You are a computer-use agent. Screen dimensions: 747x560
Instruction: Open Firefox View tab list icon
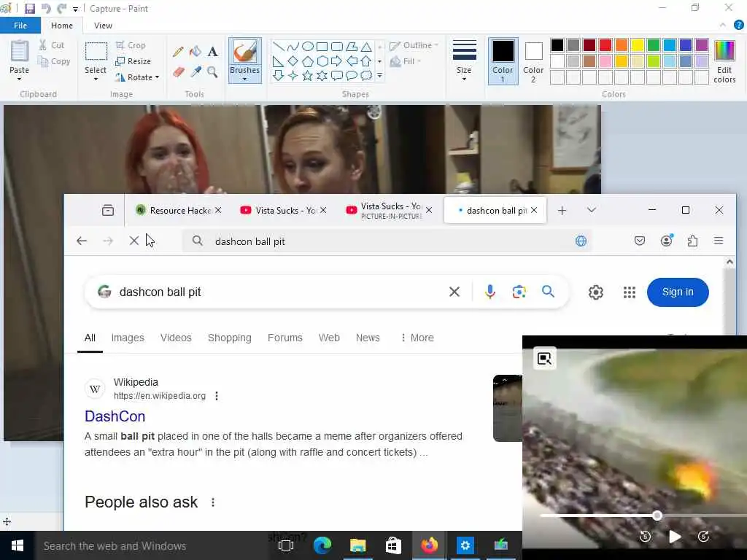(x=108, y=210)
